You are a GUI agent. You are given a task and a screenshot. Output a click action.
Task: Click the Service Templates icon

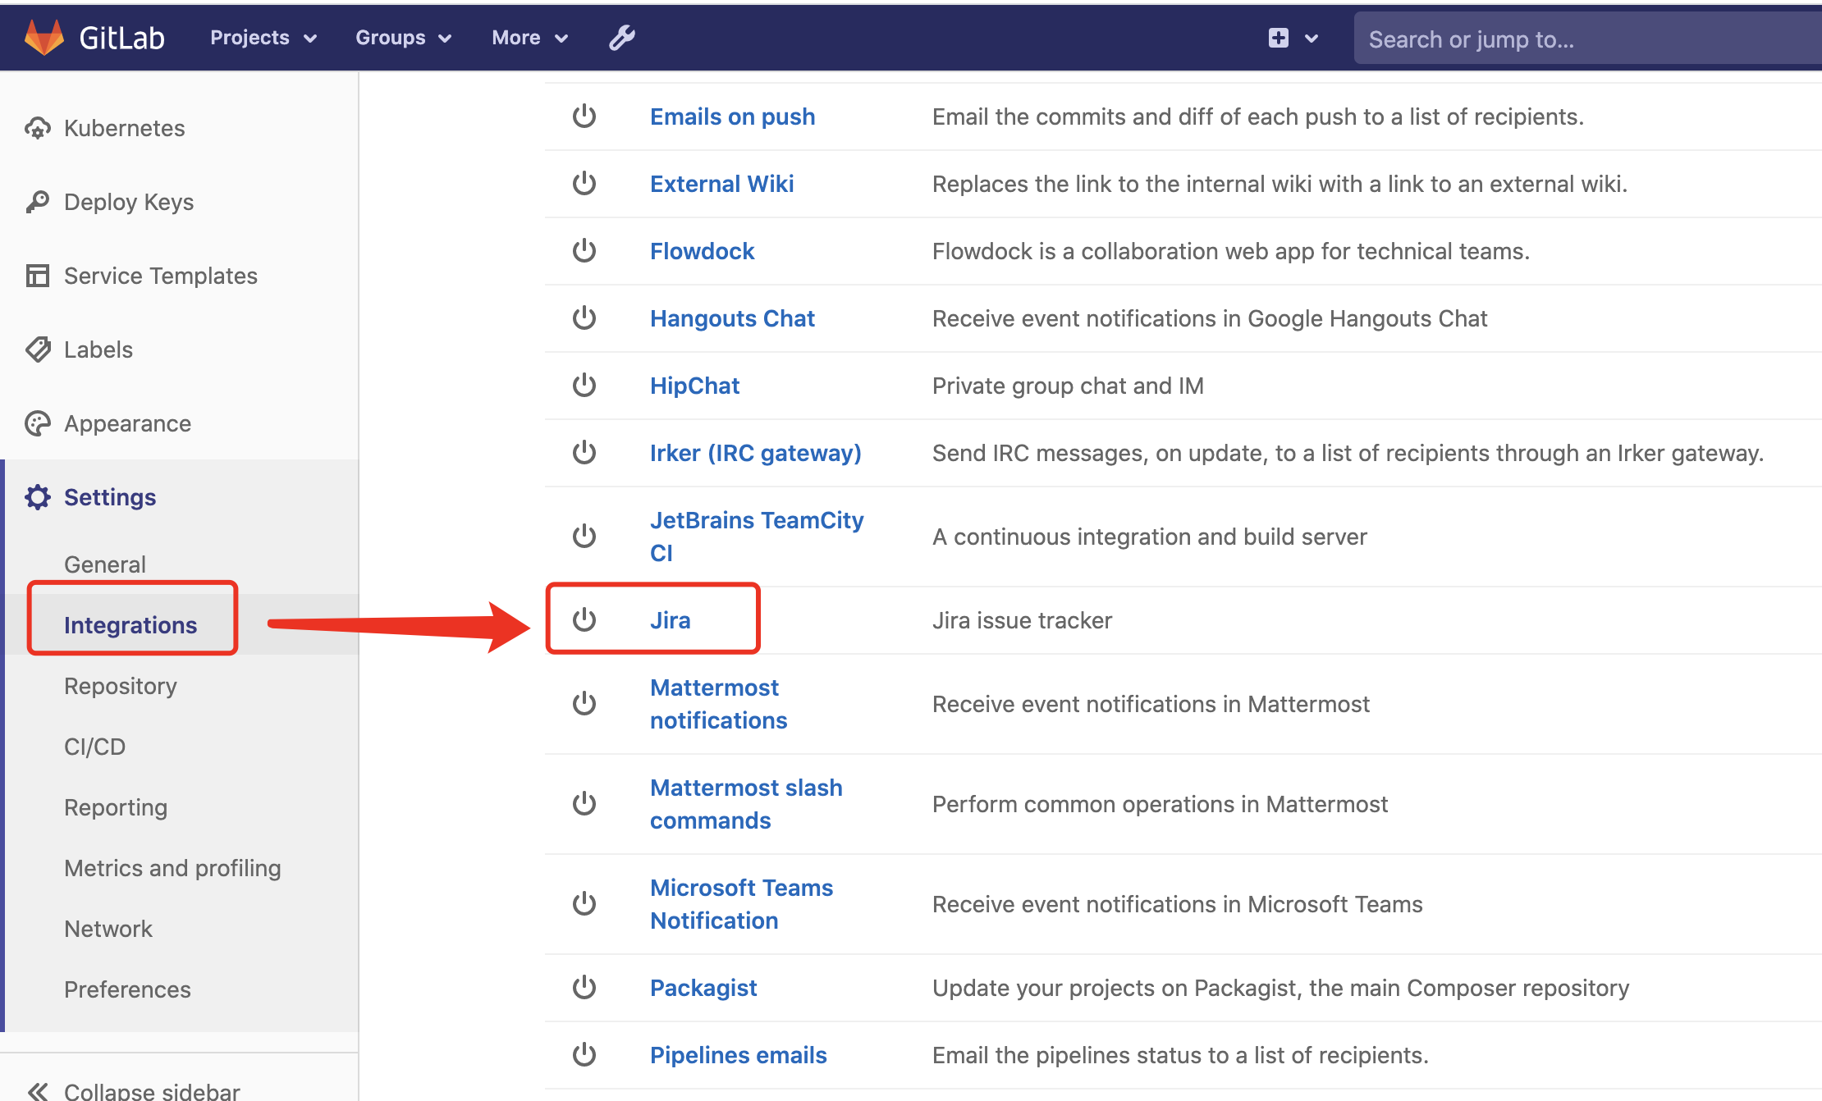(37, 276)
